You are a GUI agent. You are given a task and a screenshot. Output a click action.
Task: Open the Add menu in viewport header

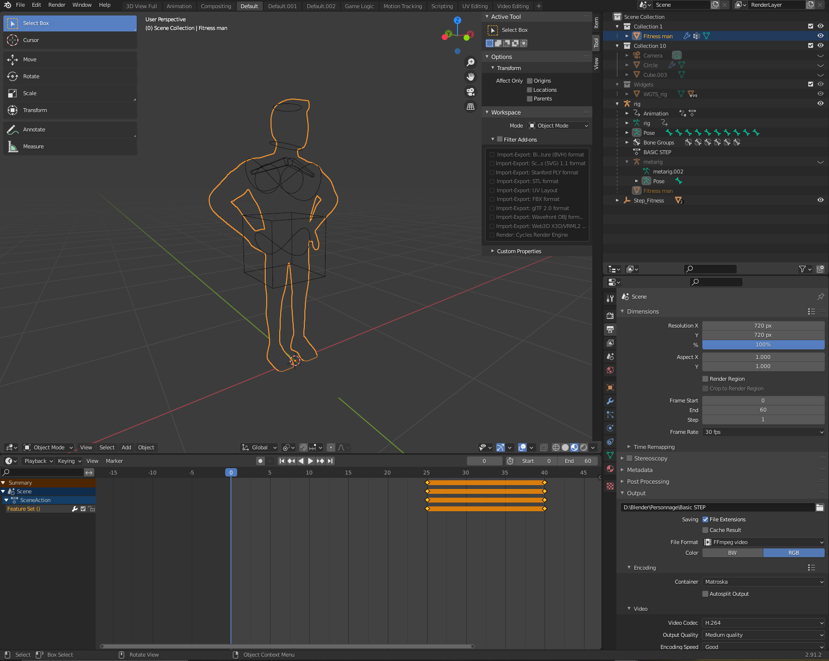127,447
